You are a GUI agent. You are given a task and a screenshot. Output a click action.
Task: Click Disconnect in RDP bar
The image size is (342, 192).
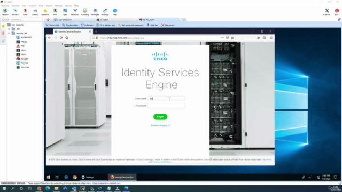(x=168, y=25)
